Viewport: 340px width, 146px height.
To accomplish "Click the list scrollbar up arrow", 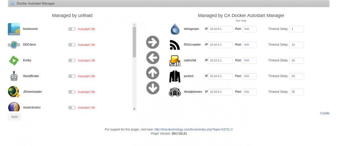I will 134,25.
